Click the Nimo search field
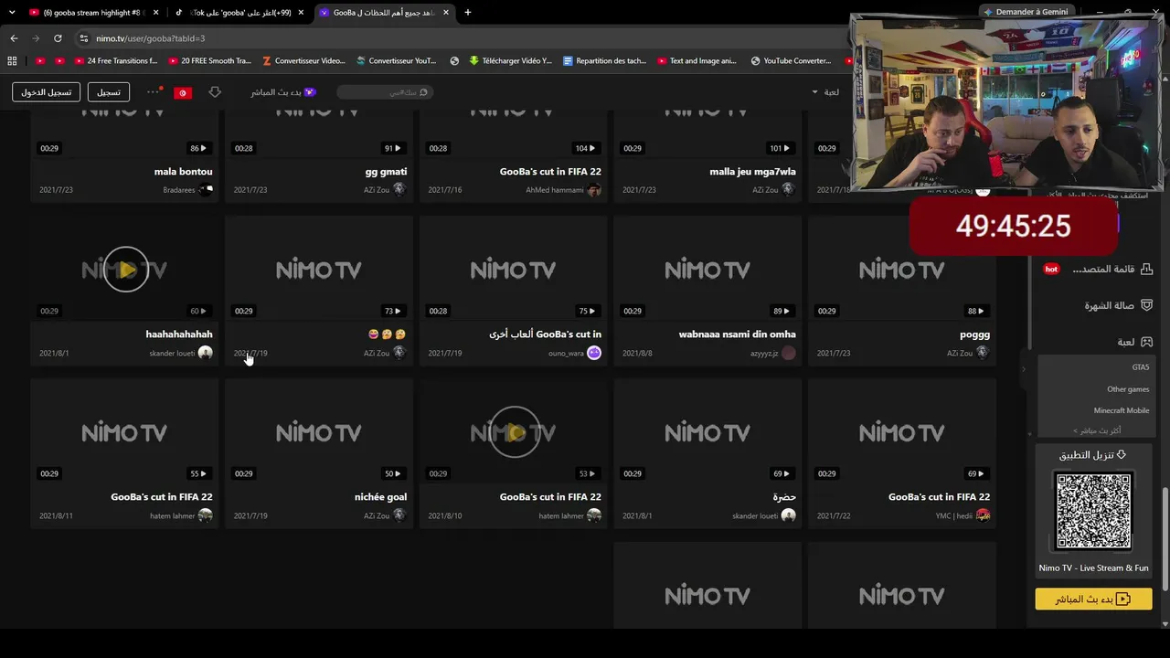This screenshot has width=1170, height=658. pyautogui.click(x=384, y=92)
